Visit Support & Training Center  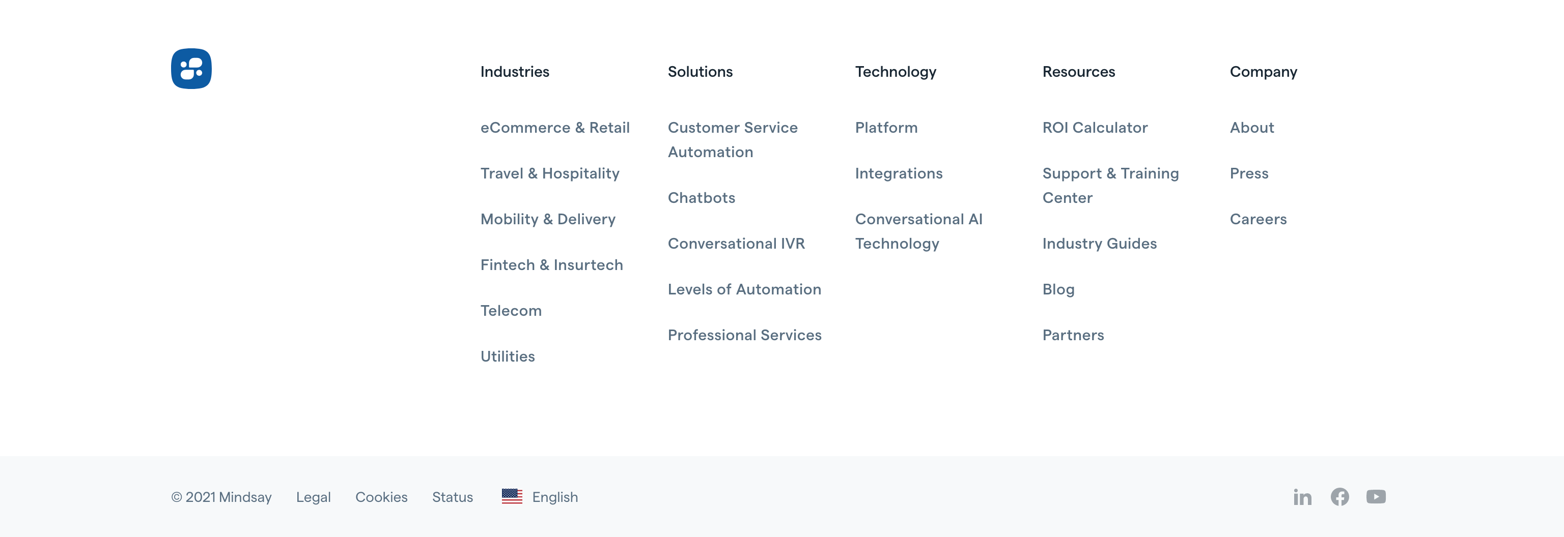click(1110, 186)
